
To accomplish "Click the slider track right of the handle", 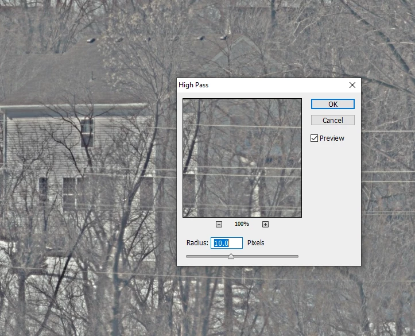I will [266, 256].
